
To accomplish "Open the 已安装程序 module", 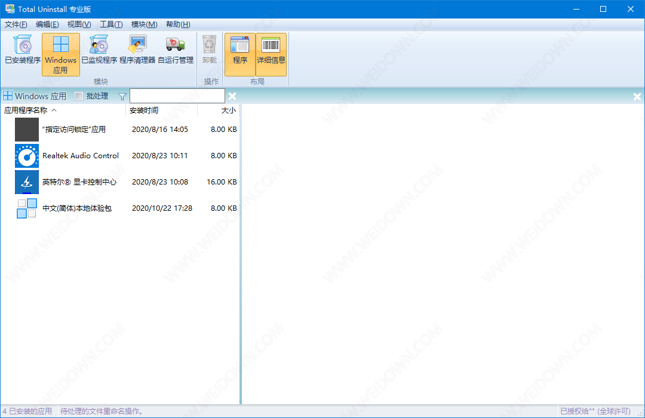I will [23, 50].
